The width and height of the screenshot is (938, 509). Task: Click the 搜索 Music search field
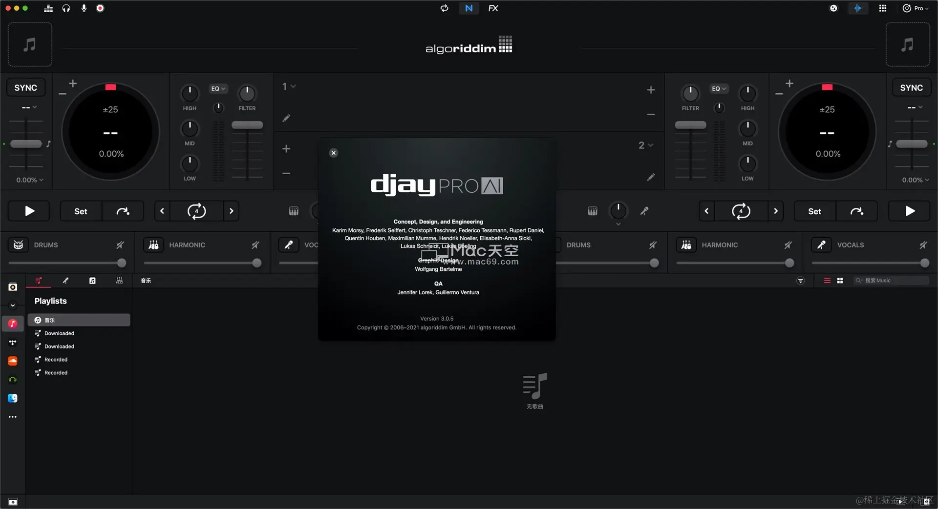[891, 281]
